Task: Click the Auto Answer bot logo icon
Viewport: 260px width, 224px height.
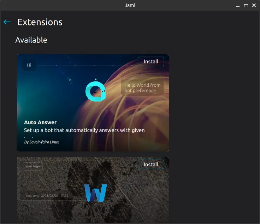Action: click(x=95, y=90)
